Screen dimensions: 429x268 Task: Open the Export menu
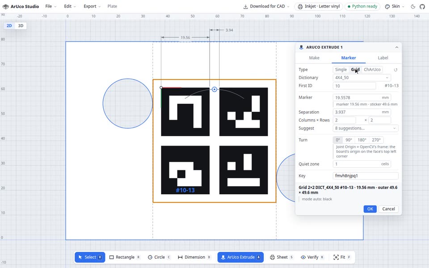click(92, 6)
